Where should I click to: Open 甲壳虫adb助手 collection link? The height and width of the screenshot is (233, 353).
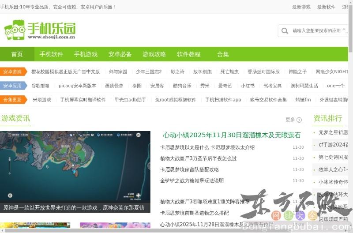click(x=130, y=100)
